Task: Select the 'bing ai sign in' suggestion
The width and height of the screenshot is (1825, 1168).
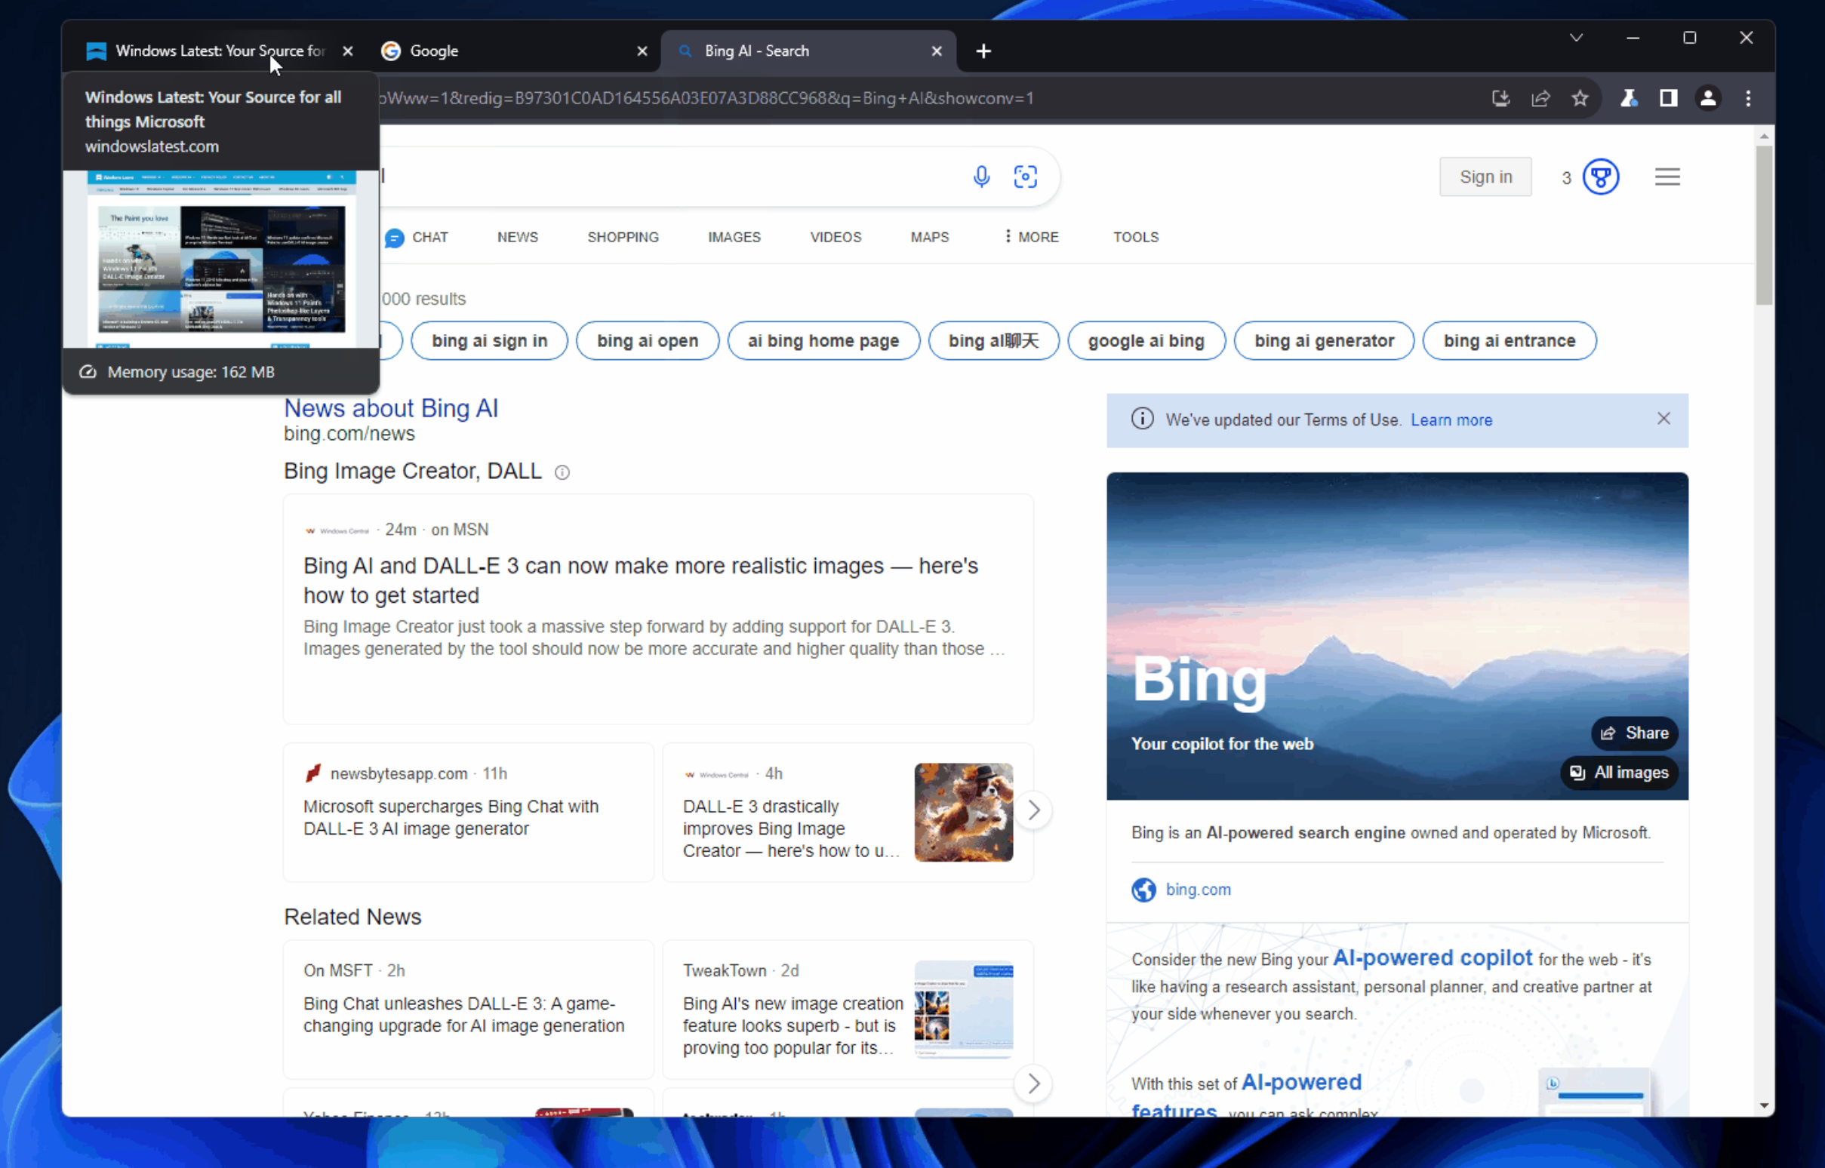Action: [x=489, y=340]
